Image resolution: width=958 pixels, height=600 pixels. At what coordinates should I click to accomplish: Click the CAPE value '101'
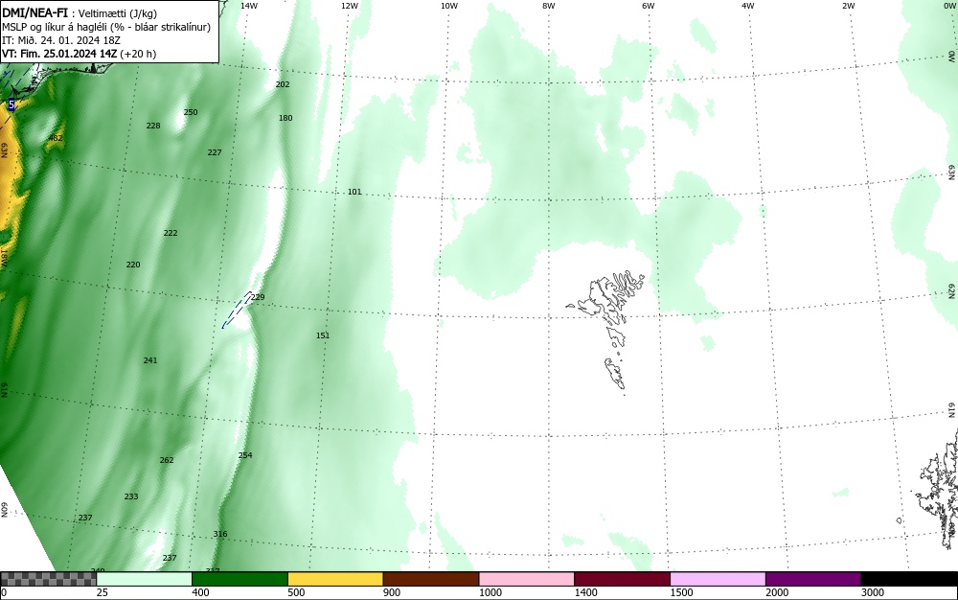point(354,192)
